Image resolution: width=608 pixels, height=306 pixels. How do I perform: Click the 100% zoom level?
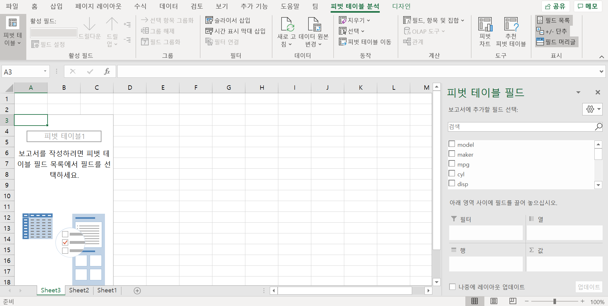597,302
